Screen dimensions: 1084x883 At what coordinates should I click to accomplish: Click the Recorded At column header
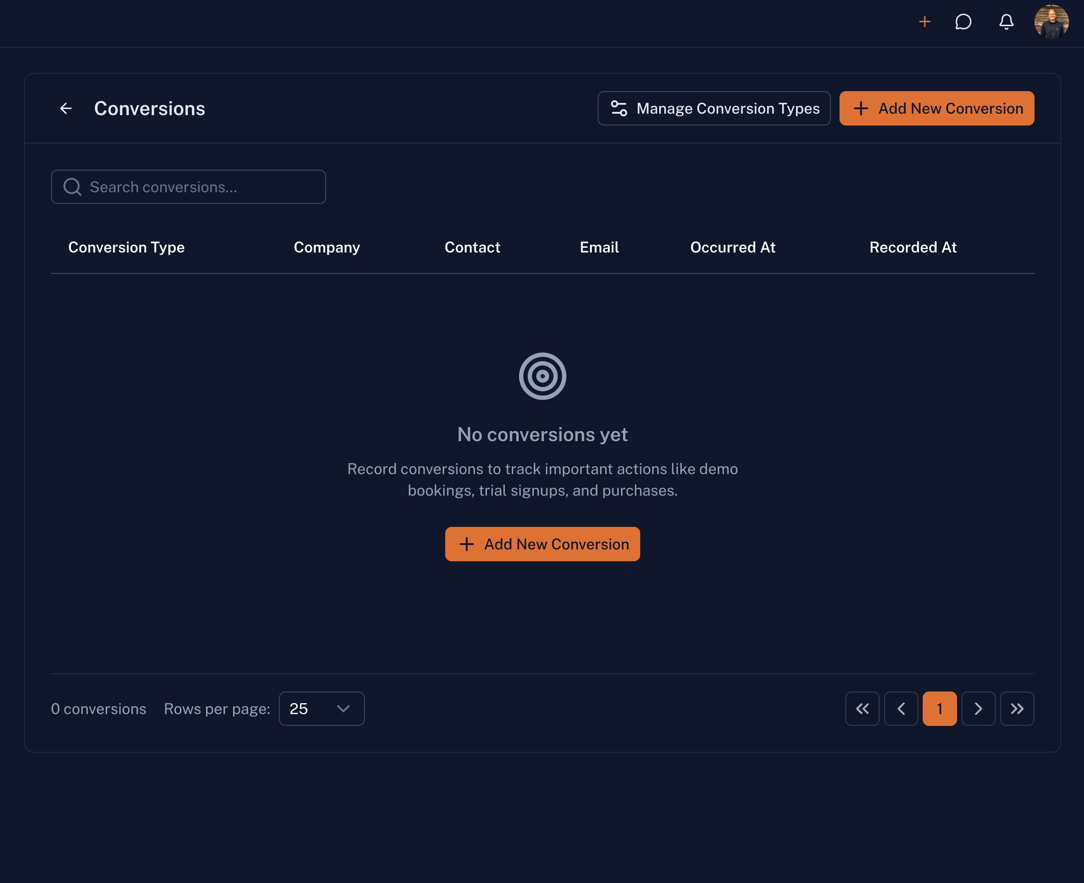pyautogui.click(x=913, y=247)
